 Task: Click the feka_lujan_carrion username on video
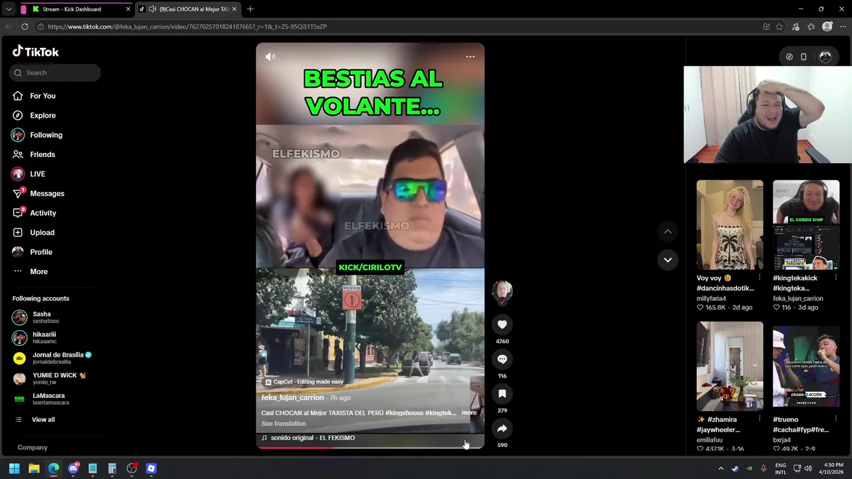coord(293,398)
